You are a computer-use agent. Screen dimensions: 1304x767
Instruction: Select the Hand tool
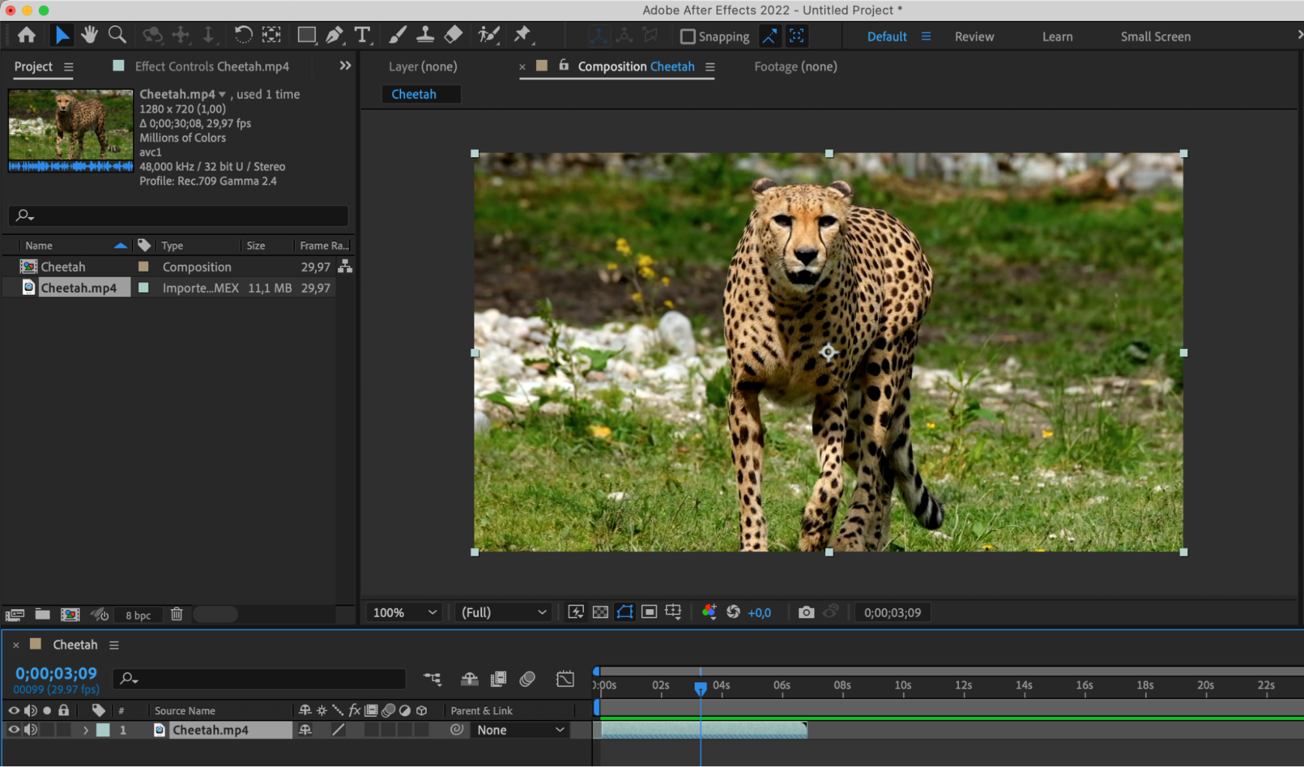tap(89, 35)
